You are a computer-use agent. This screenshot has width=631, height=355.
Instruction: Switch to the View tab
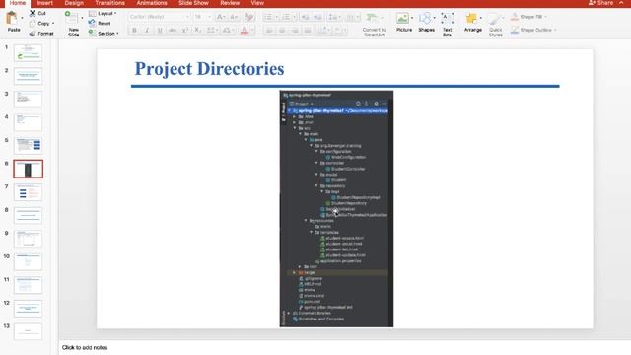tap(257, 3)
